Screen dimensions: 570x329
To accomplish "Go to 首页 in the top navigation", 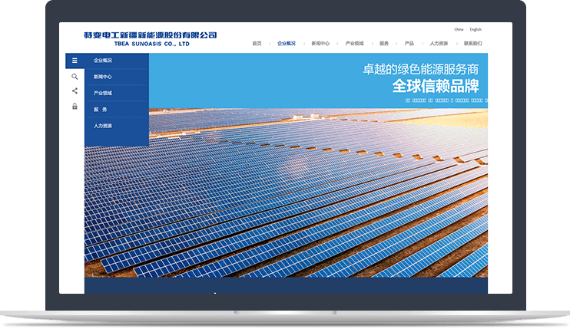I will [x=257, y=43].
